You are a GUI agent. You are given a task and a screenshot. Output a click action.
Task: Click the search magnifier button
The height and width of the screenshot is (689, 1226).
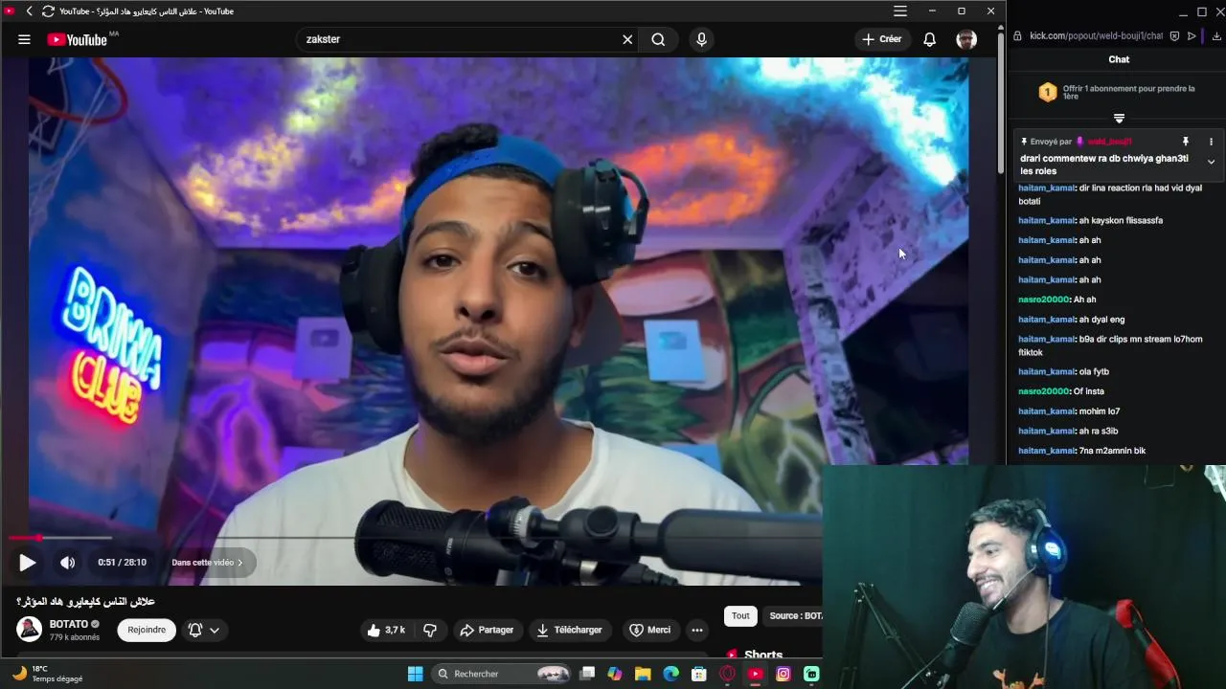click(658, 39)
